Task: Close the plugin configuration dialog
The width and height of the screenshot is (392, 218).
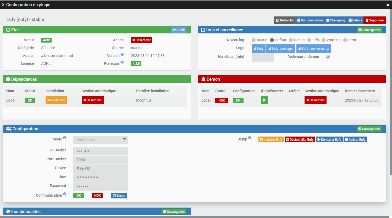Action: (388, 5)
